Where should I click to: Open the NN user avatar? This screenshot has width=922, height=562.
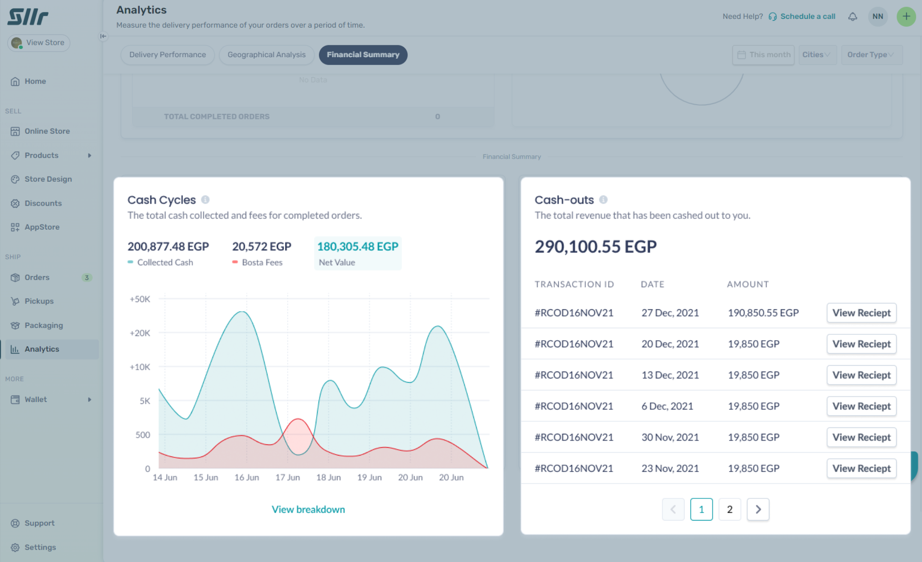(x=877, y=17)
